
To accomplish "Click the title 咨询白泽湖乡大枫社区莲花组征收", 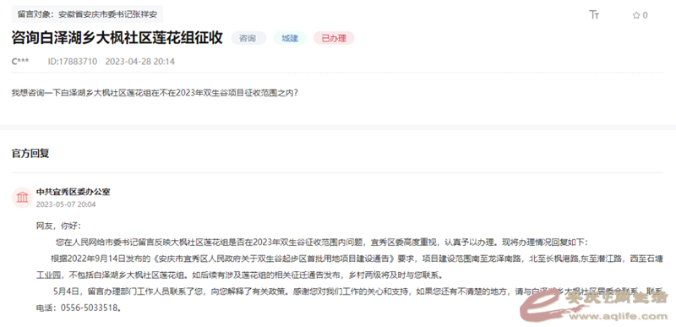I will point(117,38).
